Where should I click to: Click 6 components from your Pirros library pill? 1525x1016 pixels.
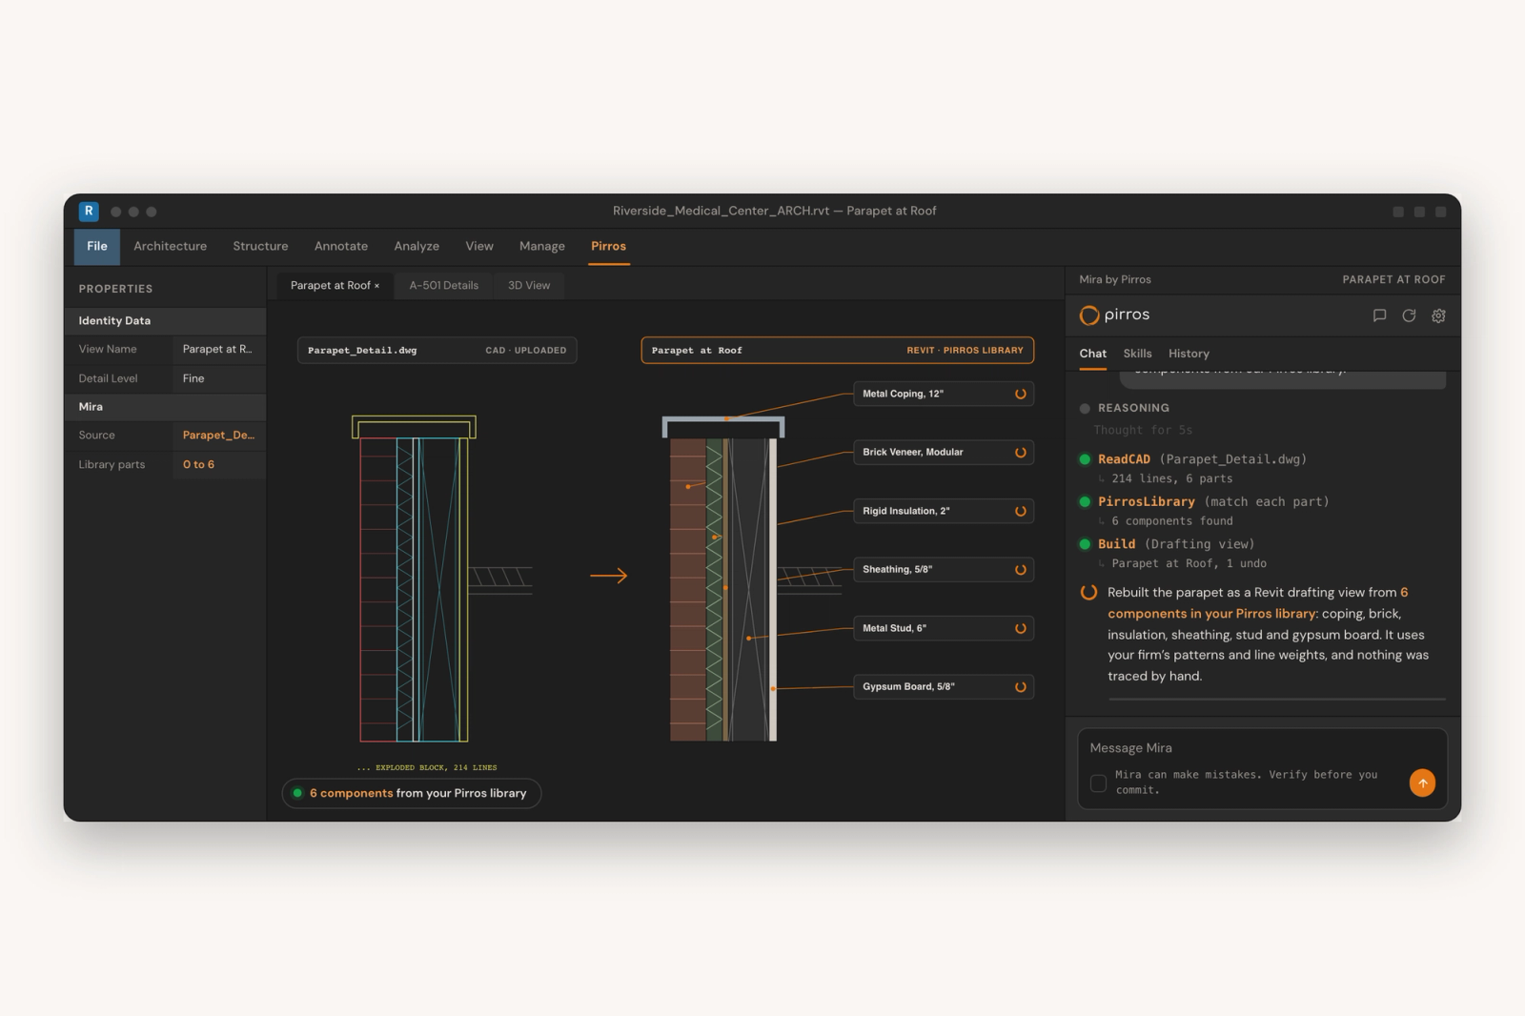tap(412, 793)
